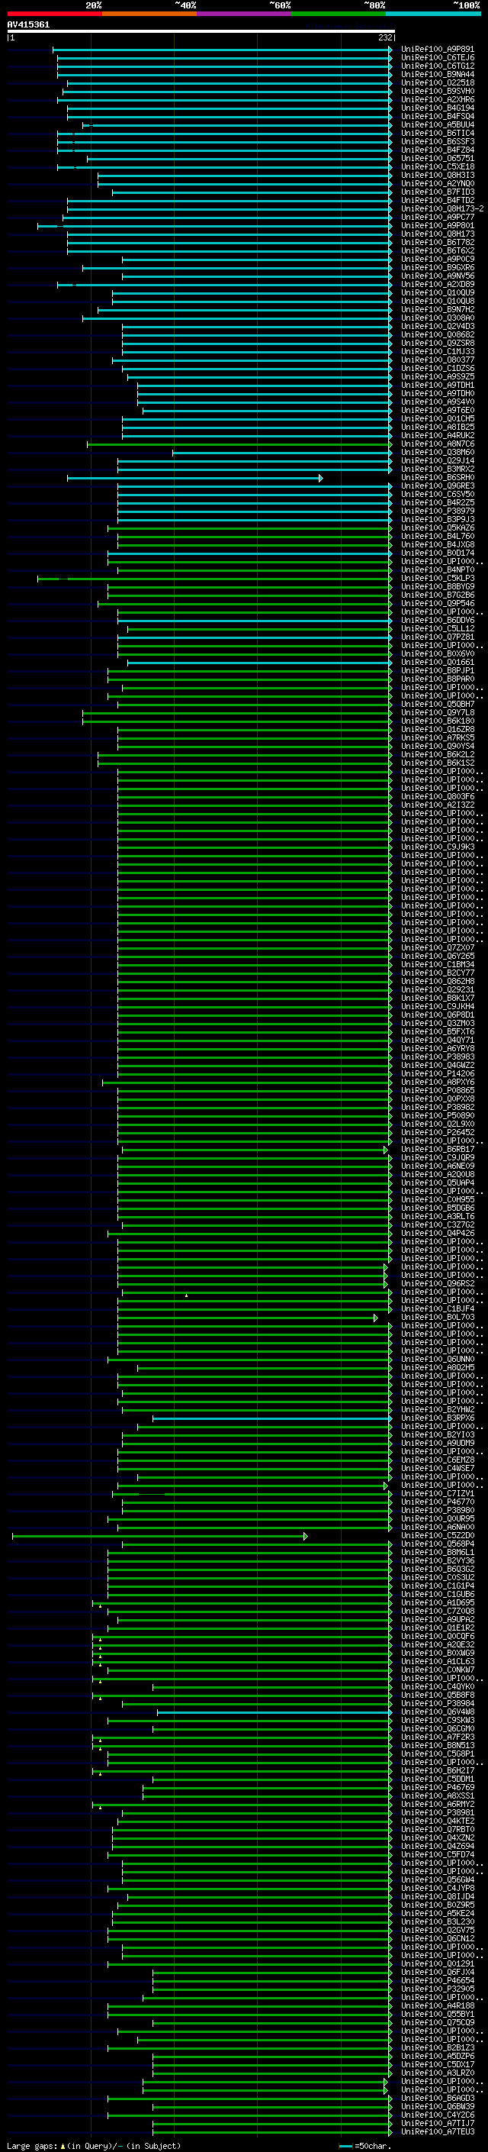
Task: Select hit label UniRef100_Q568P4
Action: click(x=437, y=1544)
